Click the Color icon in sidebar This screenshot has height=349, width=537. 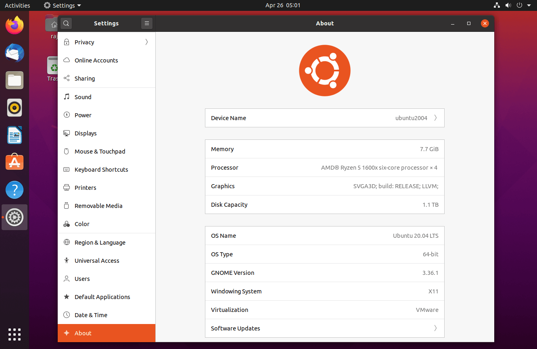pos(67,224)
